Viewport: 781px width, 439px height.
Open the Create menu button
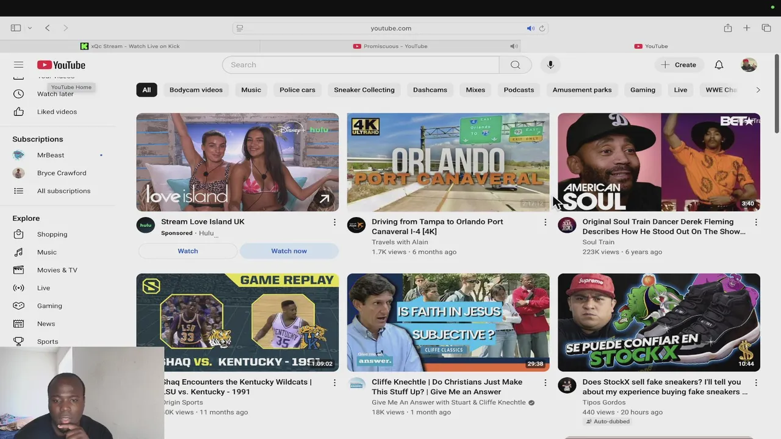click(x=678, y=65)
